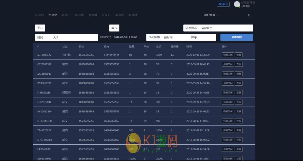Click 查看 for order C620909316
This screenshot has width=303, height=161.
pos(239,64)
